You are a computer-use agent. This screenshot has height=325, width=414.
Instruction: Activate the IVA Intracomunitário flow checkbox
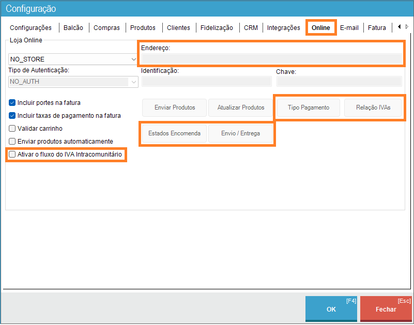click(x=13, y=154)
